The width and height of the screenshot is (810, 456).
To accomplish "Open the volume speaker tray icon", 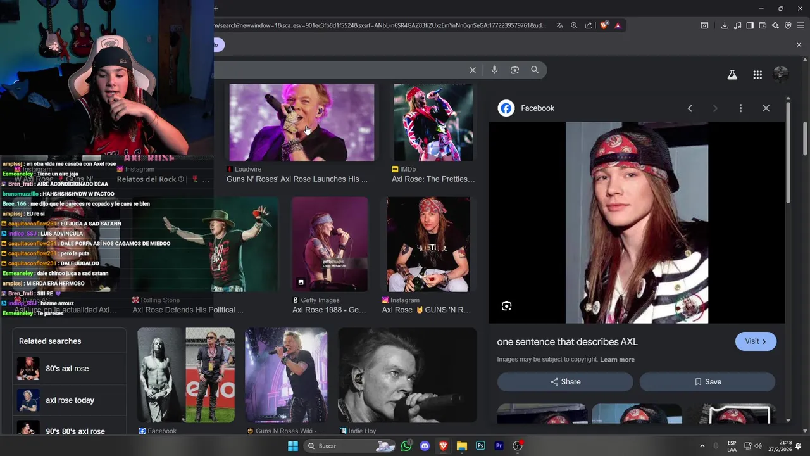I will 758,446.
